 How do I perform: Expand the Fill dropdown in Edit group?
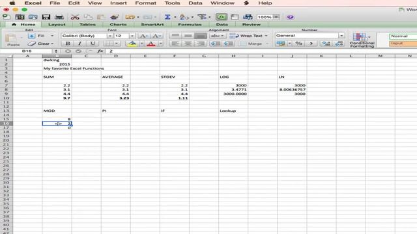coord(52,36)
